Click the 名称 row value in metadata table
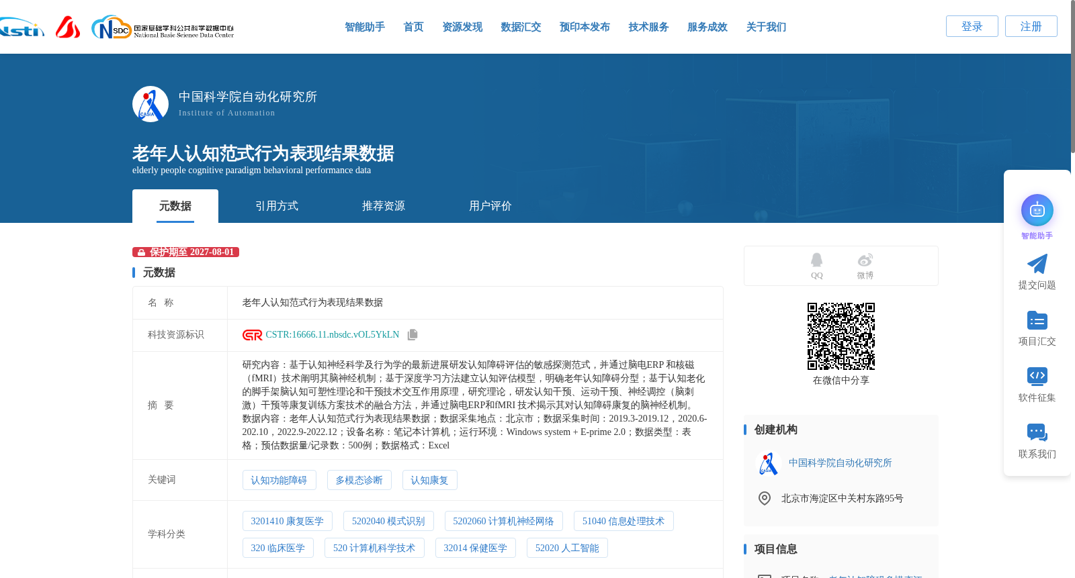The height and width of the screenshot is (578, 1075). pos(313,303)
